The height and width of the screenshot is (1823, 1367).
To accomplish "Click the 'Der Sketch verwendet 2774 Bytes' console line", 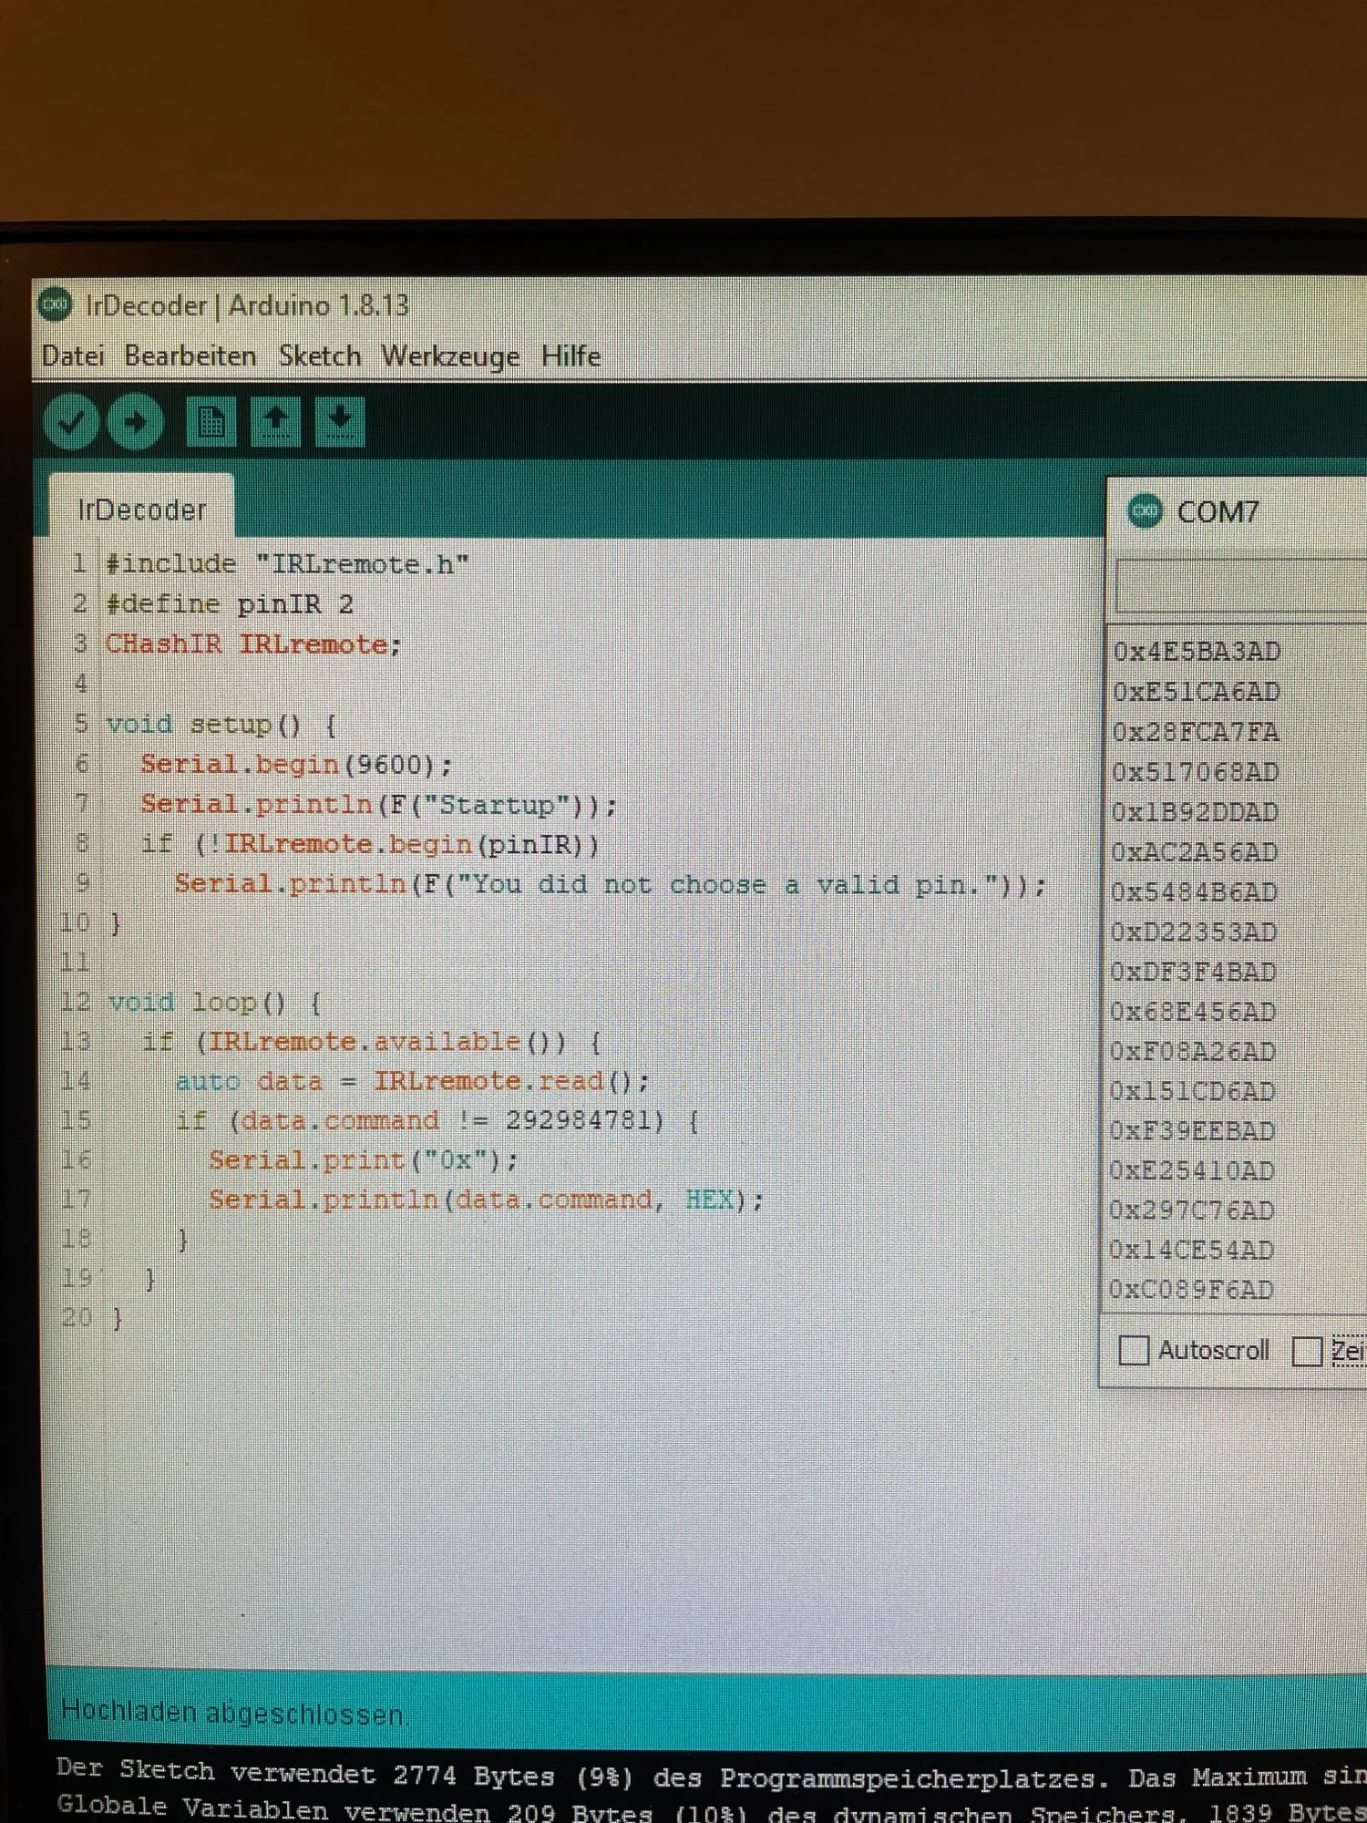I will (x=711, y=1774).
